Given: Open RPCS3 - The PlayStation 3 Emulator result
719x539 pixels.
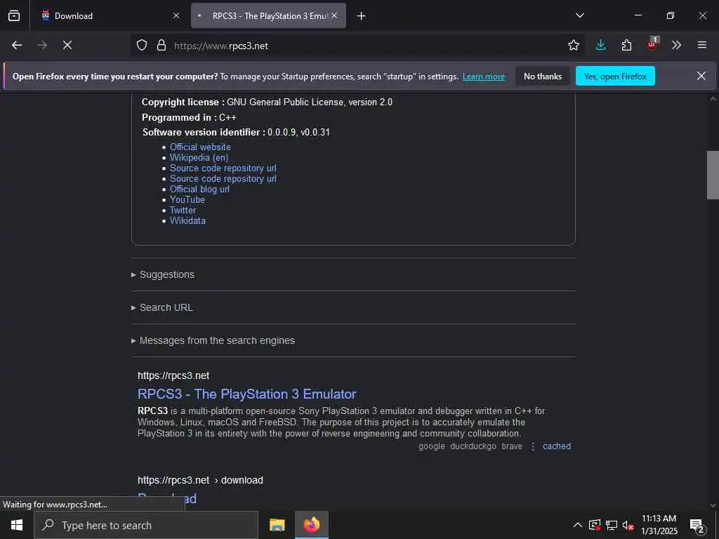Looking at the screenshot, I should tap(246, 394).
